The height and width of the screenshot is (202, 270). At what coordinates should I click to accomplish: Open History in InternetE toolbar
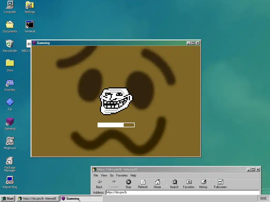(x=203, y=184)
